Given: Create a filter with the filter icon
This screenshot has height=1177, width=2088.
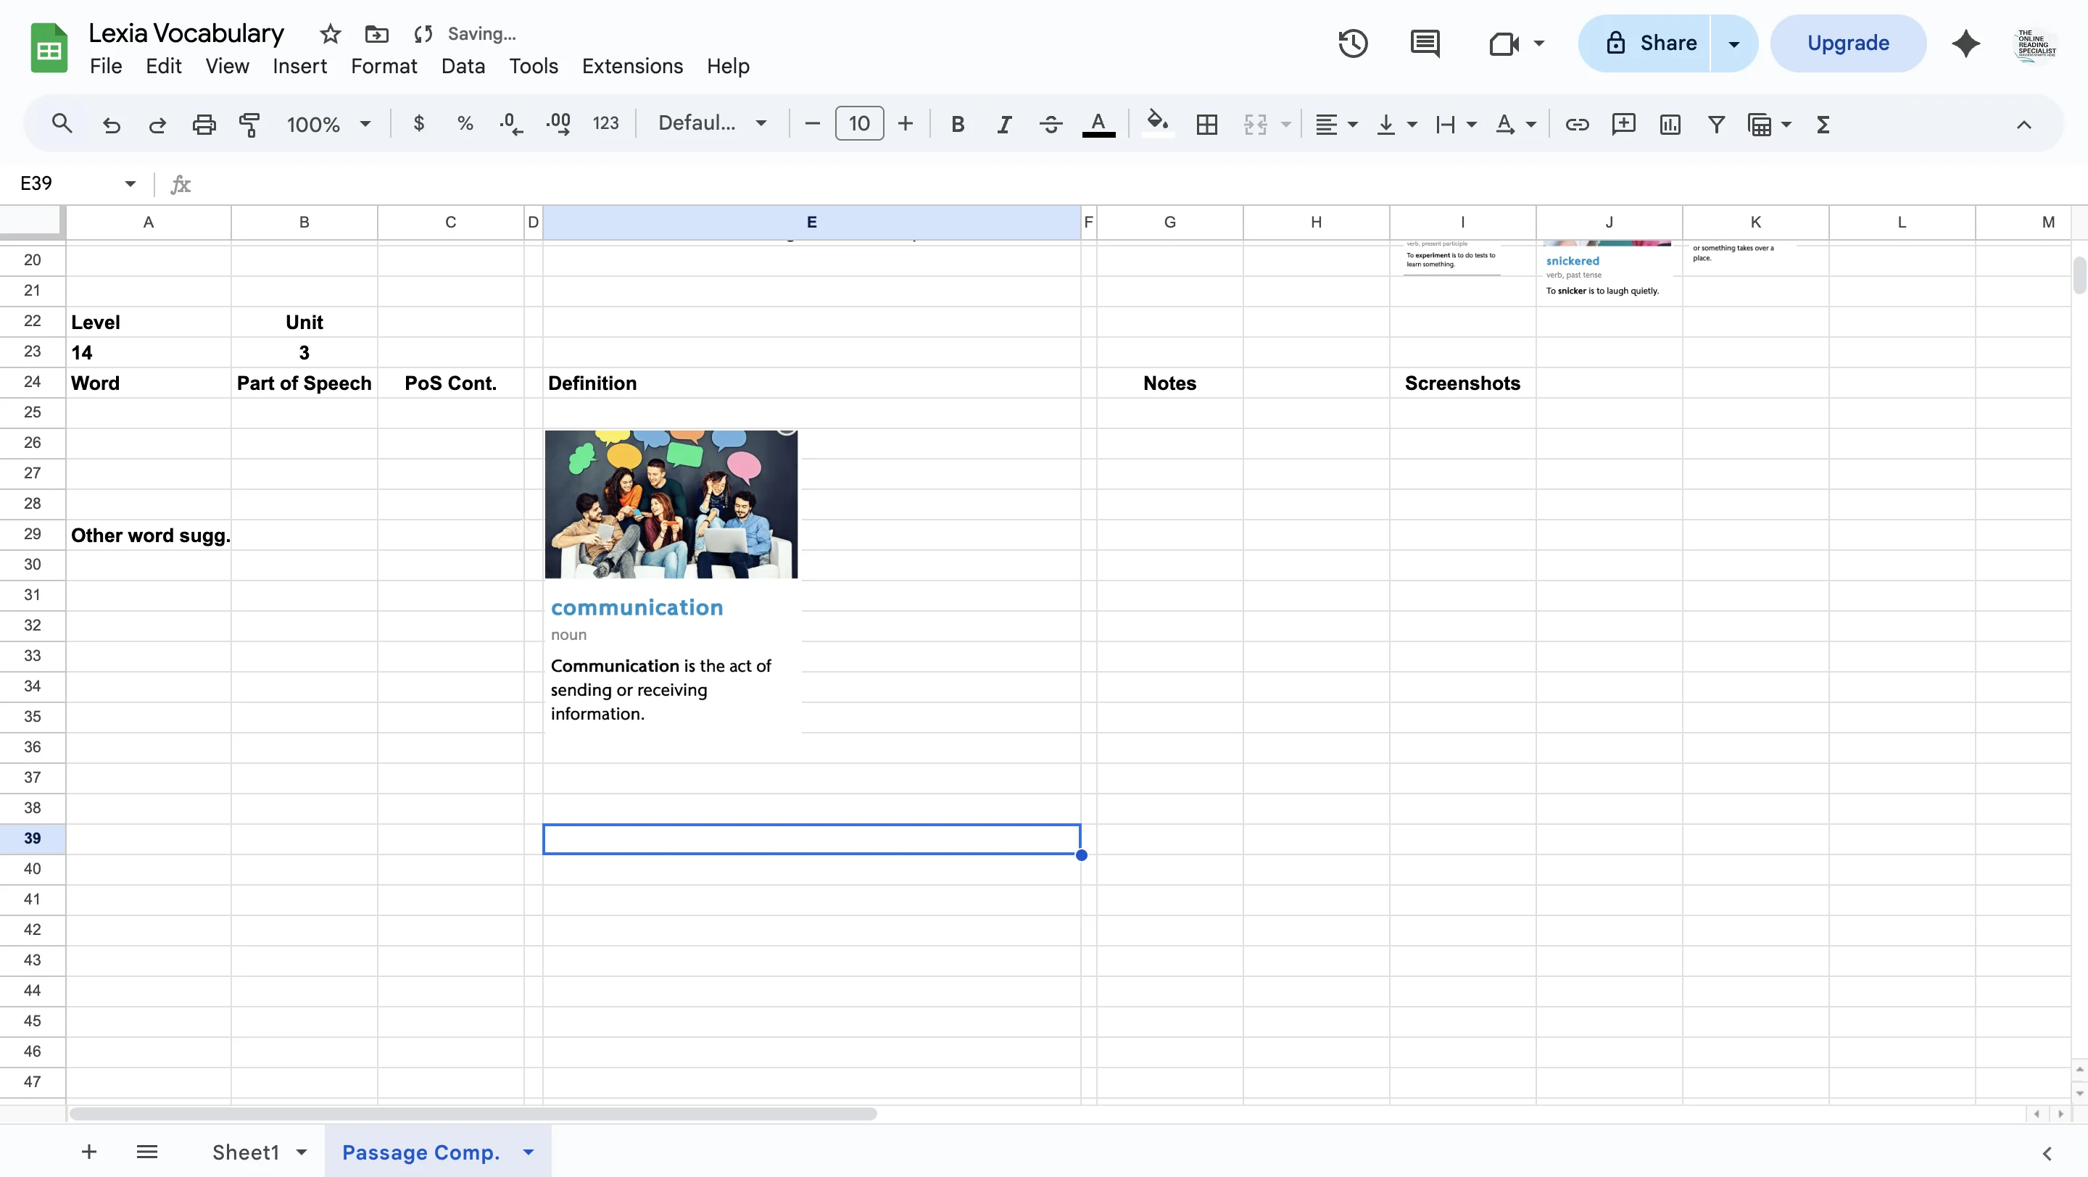Looking at the screenshot, I should pos(1716,124).
